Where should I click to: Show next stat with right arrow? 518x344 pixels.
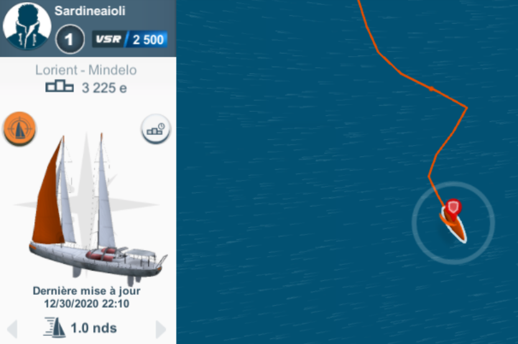click(x=161, y=328)
